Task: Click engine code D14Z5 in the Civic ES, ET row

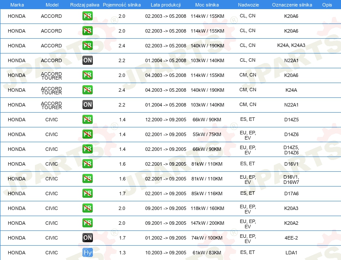Action: [291, 120]
